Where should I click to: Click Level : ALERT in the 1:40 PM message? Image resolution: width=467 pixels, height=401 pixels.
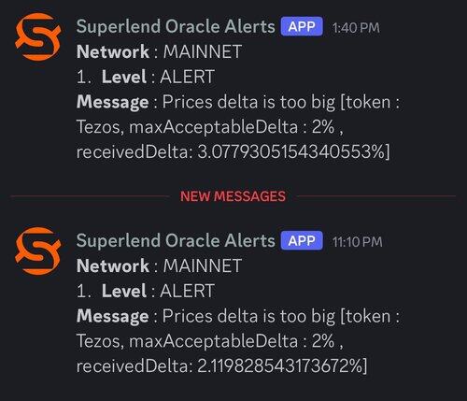(158, 77)
